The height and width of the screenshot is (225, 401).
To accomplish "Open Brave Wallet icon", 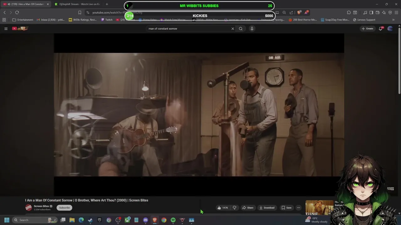I will 378,12.
